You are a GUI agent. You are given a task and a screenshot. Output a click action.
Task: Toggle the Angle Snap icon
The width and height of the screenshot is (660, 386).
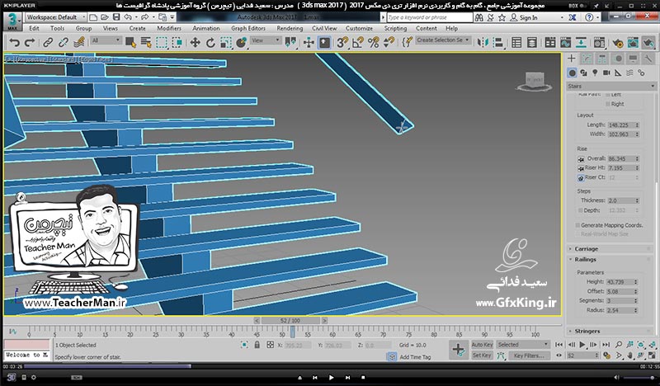(x=358, y=43)
